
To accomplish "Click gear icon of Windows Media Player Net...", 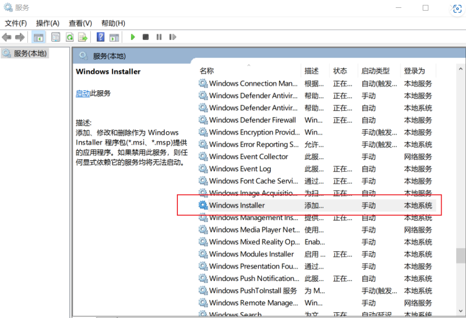I will pos(203,230).
